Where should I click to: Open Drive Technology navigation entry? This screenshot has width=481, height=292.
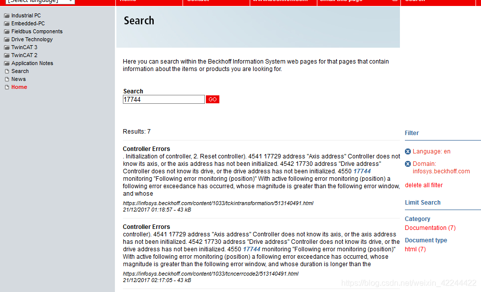point(32,40)
